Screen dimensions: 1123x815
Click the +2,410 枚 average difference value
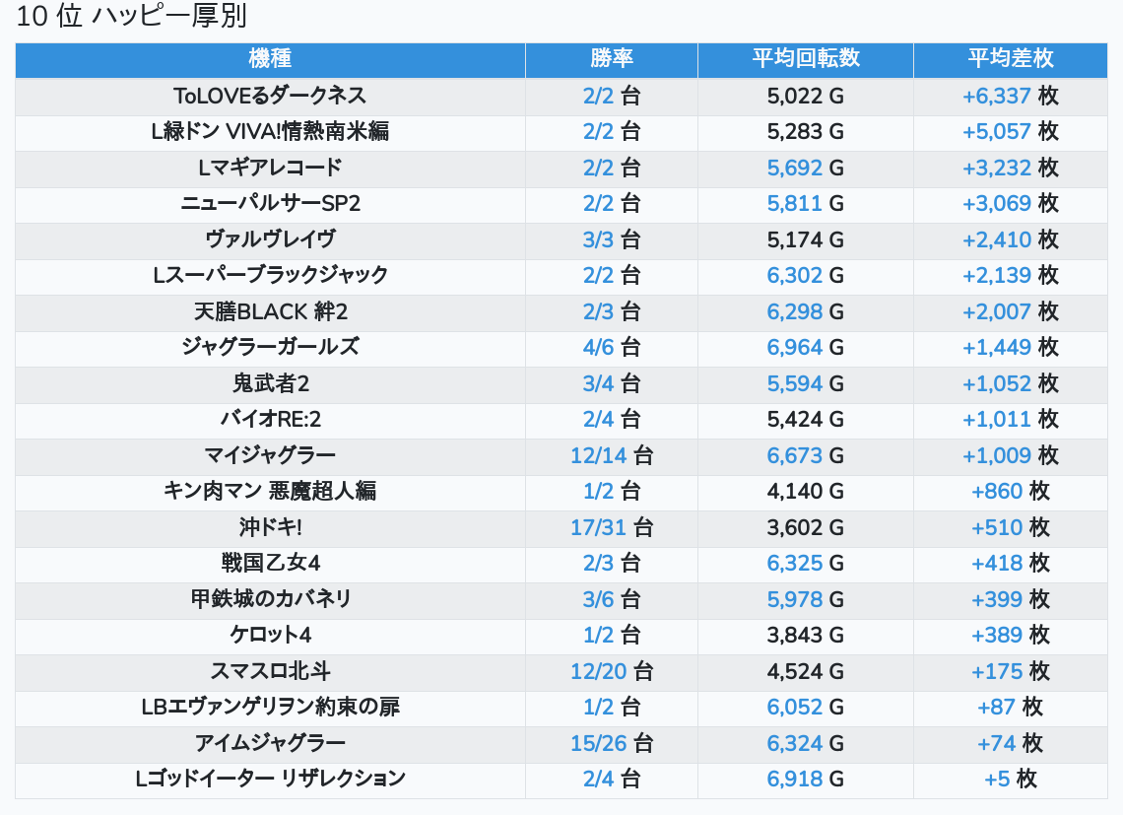(1011, 239)
